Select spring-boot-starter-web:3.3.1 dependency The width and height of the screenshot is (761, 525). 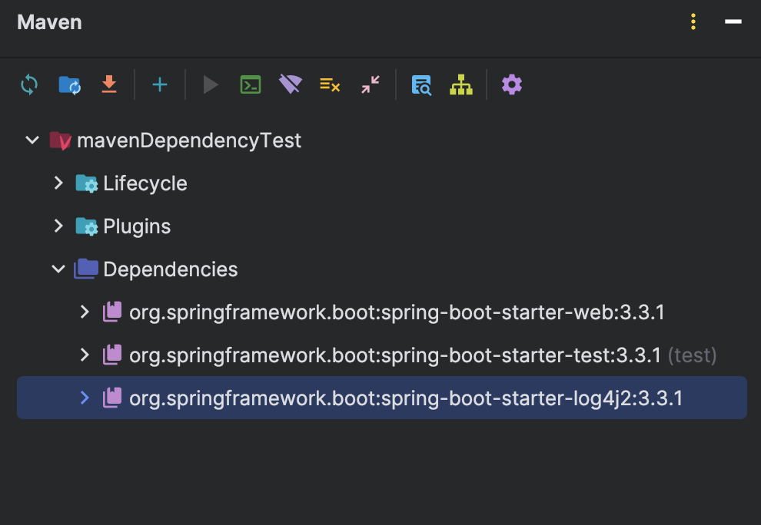(397, 312)
